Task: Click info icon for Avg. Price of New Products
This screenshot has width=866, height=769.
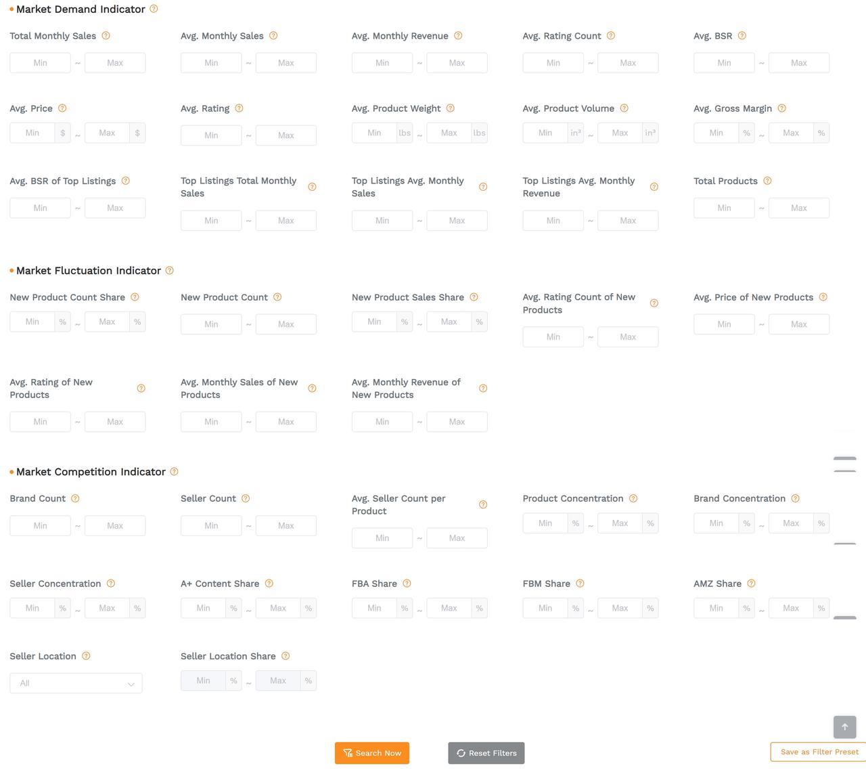Action: [823, 297]
